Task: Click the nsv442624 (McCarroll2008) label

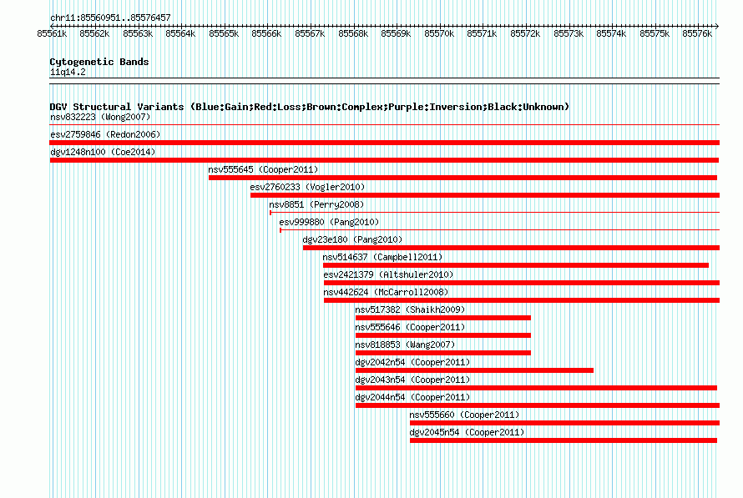Action: [x=386, y=292]
